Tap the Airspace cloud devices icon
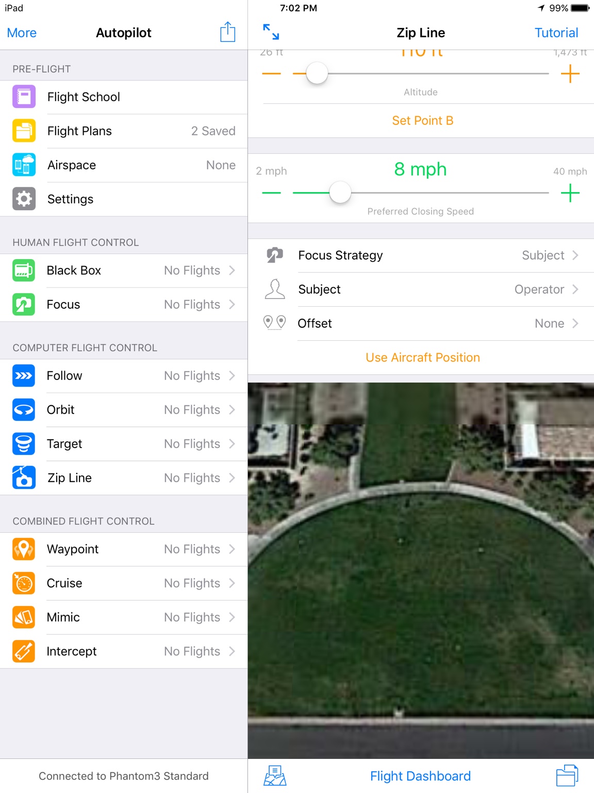 (24, 165)
